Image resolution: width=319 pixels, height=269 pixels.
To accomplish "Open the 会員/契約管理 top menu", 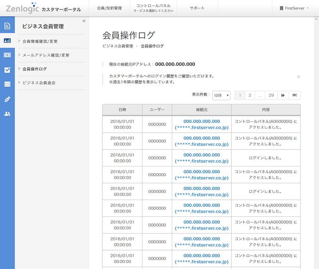I will click(109, 8).
